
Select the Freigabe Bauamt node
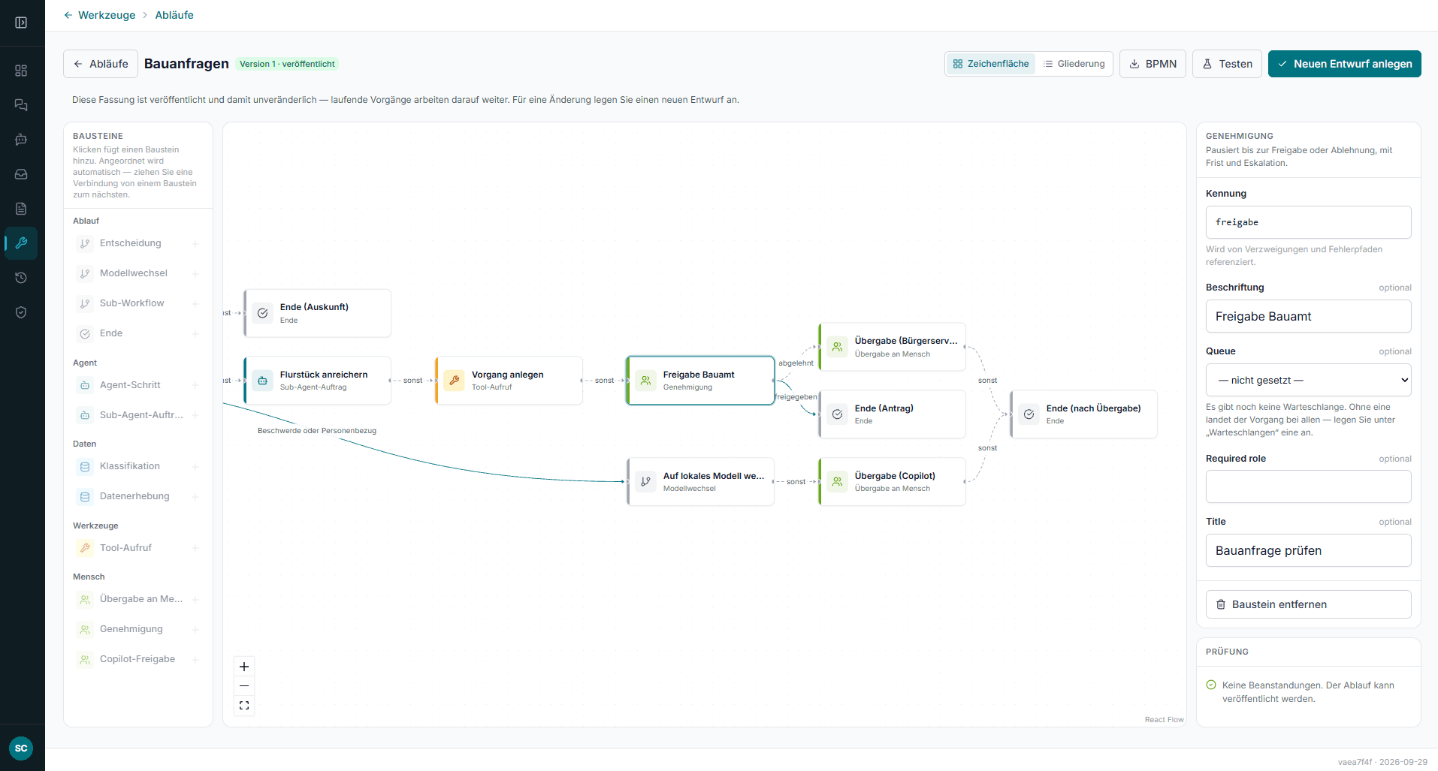pyautogui.click(x=700, y=381)
